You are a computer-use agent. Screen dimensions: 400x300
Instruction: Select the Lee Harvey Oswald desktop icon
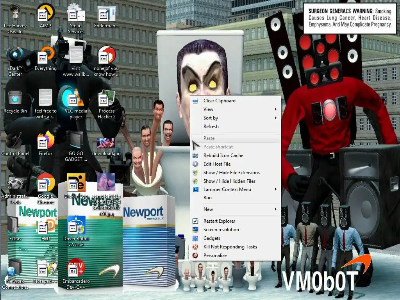coord(15,19)
